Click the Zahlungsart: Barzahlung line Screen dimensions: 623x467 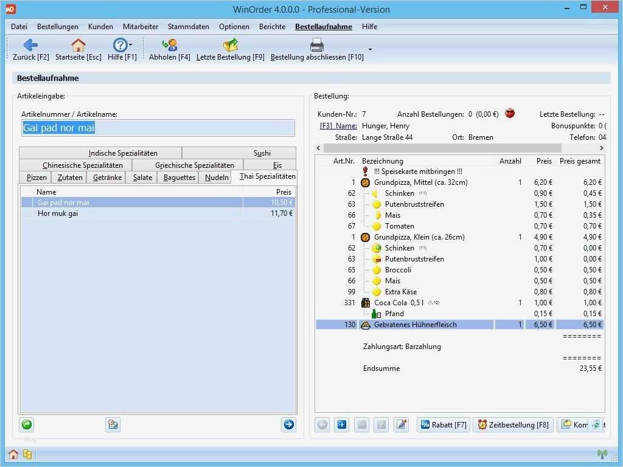(x=402, y=347)
